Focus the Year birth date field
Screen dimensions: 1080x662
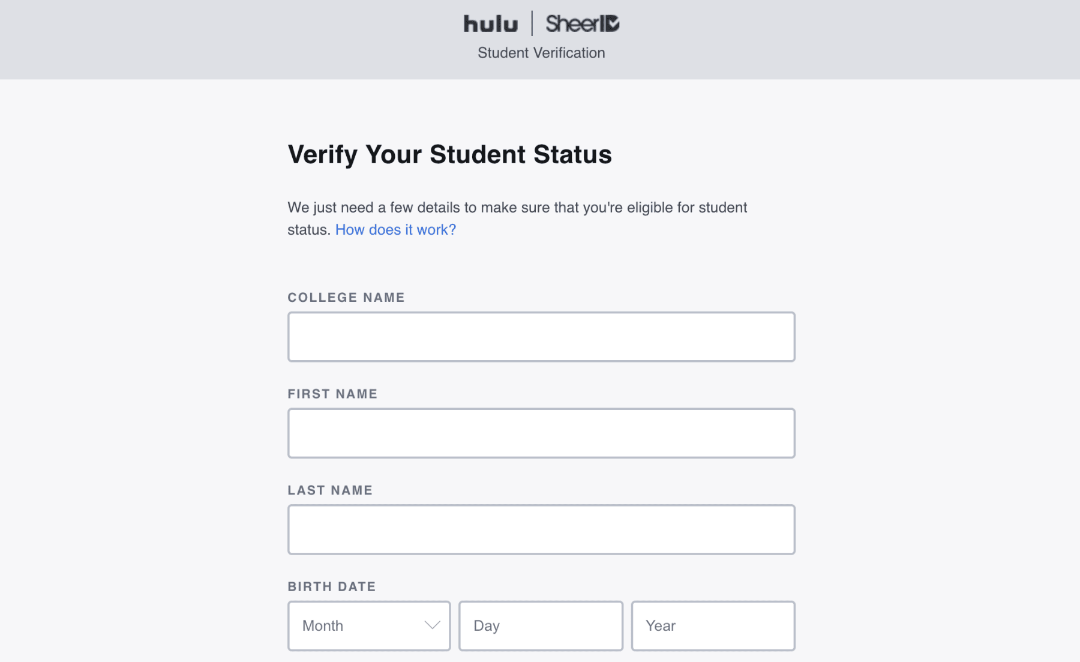[x=713, y=625]
